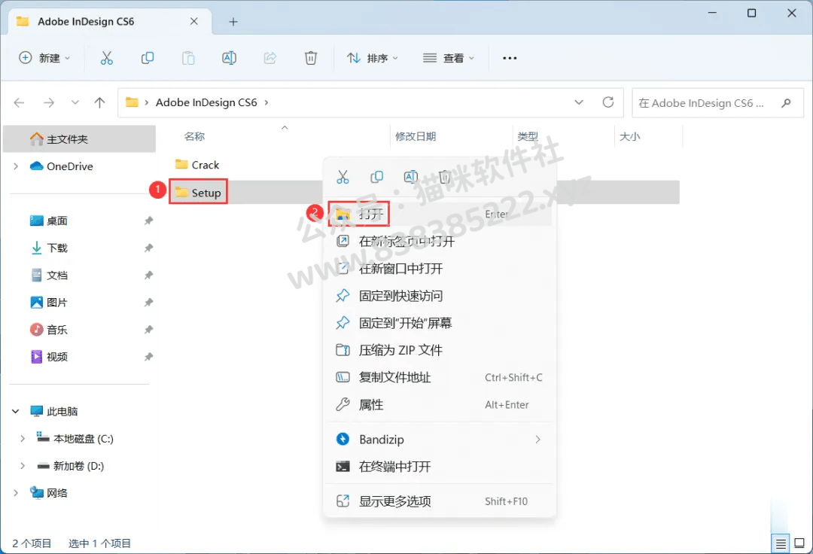
Task: Open the recent locations dropdown arrow
Action: pyautogui.click(x=75, y=102)
